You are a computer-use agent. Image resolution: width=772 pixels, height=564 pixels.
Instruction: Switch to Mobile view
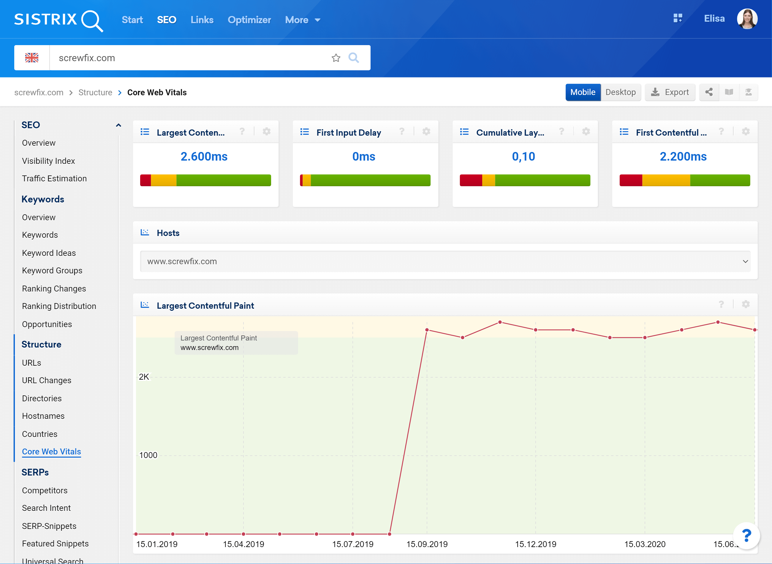click(583, 92)
